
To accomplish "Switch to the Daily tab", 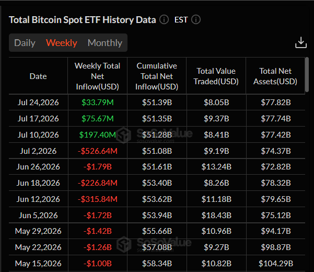I will (25, 43).
